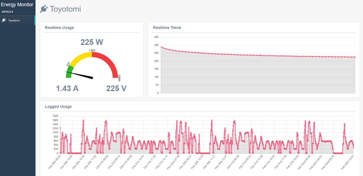Click the Feb 22nd 07:56 axis label

(174, 162)
